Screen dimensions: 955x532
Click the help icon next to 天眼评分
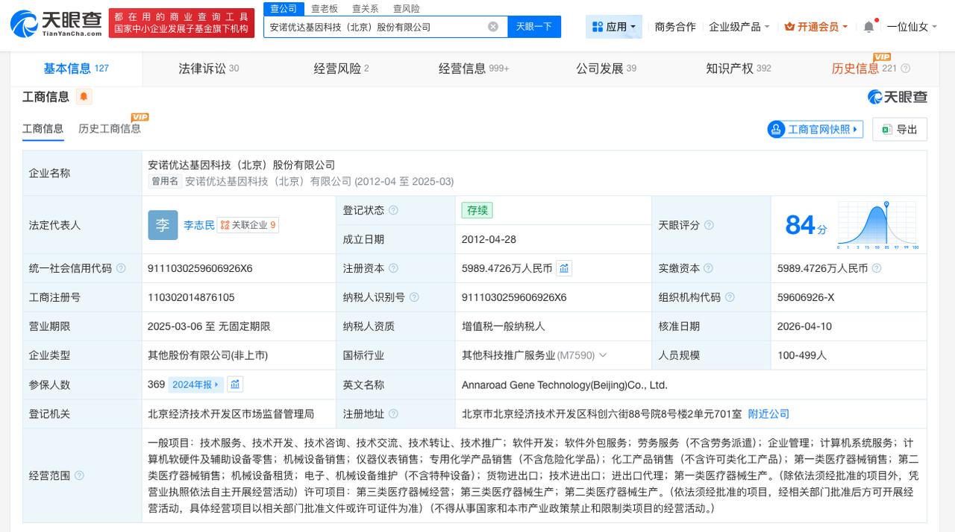pos(709,225)
